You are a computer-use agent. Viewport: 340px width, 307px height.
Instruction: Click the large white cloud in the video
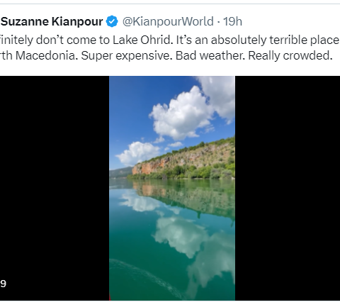[182, 115]
